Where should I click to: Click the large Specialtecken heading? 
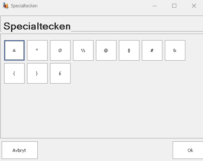point(37,27)
